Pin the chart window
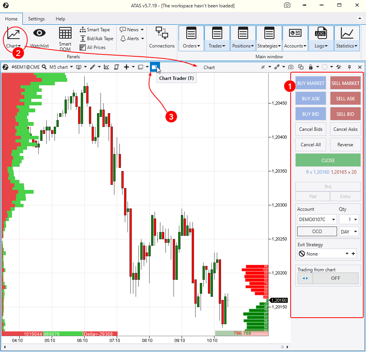The width and height of the screenshot is (366, 352). (349, 67)
